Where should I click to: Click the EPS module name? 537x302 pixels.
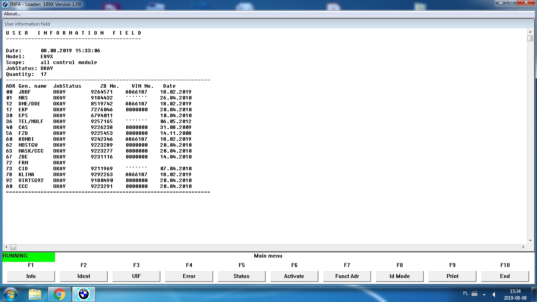click(x=23, y=116)
